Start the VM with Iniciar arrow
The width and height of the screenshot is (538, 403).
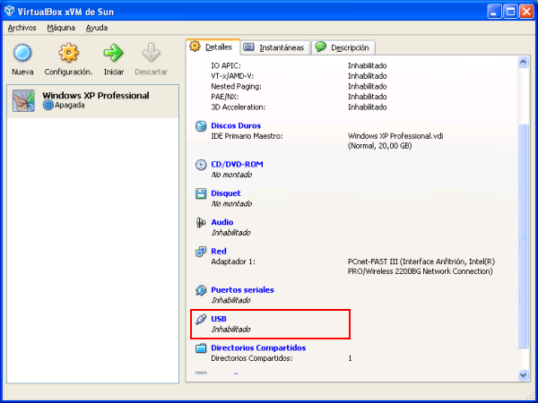click(113, 54)
